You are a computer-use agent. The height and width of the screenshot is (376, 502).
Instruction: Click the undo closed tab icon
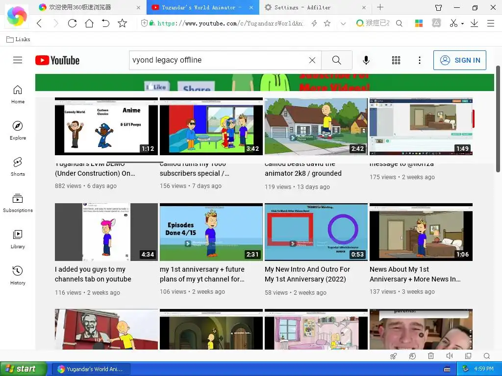tap(106, 23)
